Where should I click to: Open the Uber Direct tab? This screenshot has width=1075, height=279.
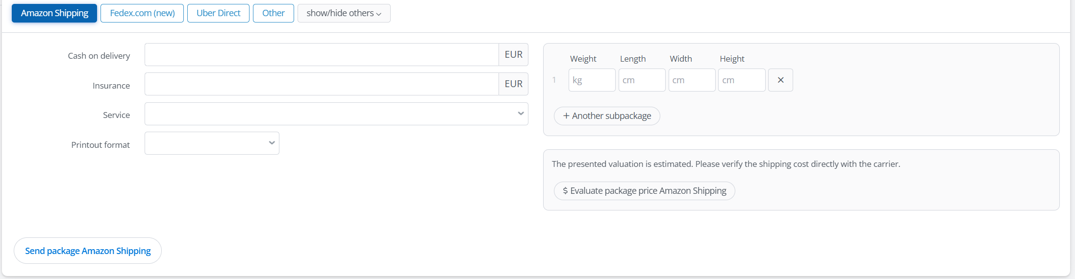coord(218,13)
